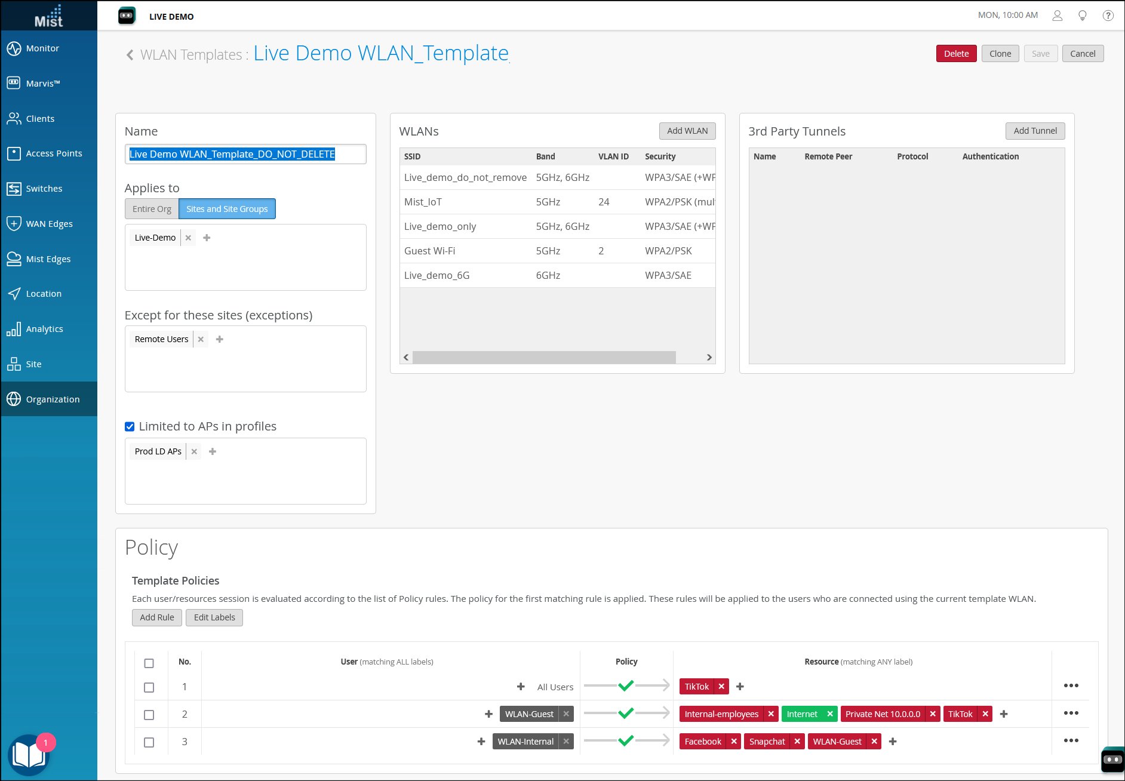Open Marvis in the sidebar
Image resolution: width=1125 pixels, height=781 pixels.
click(x=49, y=84)
